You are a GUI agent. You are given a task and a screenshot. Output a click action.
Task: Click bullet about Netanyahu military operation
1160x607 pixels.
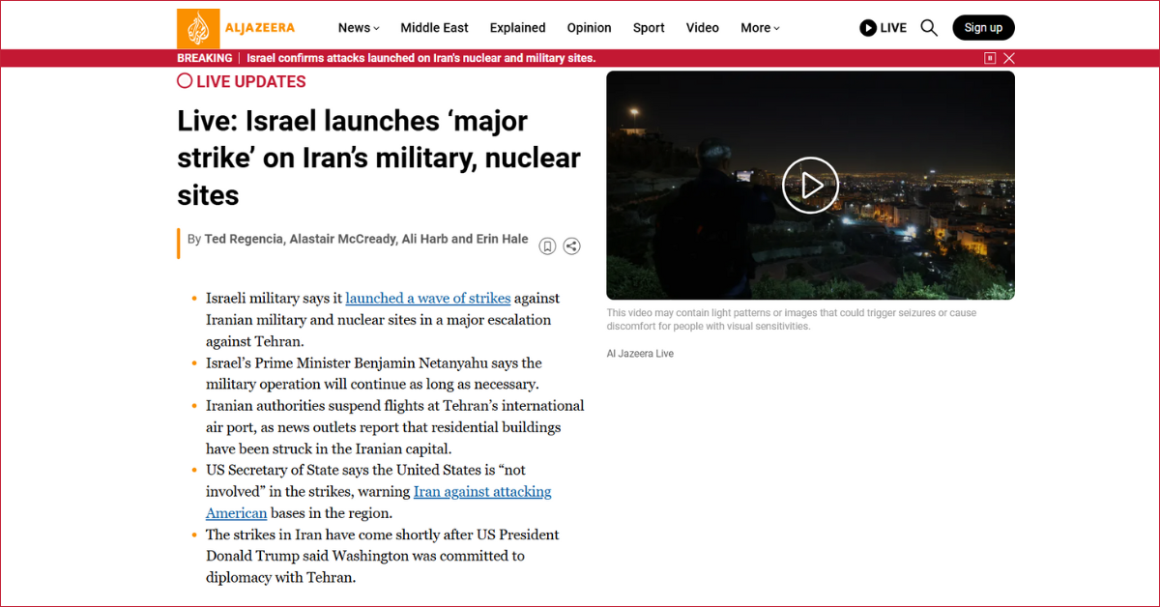(x=374, y=374)
